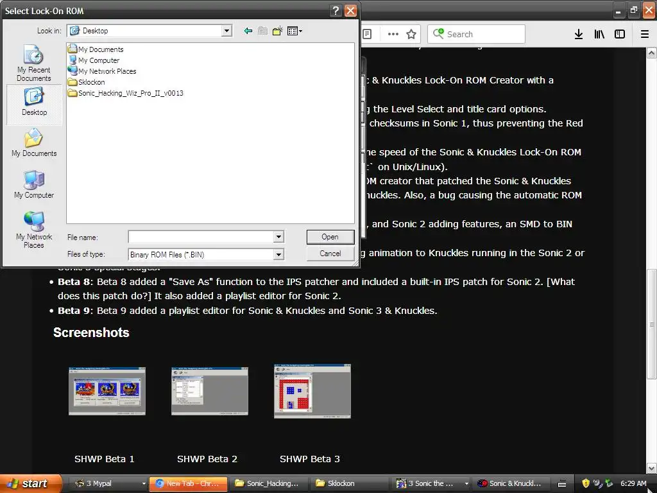Open the browser Downloads arrow icon
The width and height of the screenshot is (657, 493).
click(x=579, y=34)
